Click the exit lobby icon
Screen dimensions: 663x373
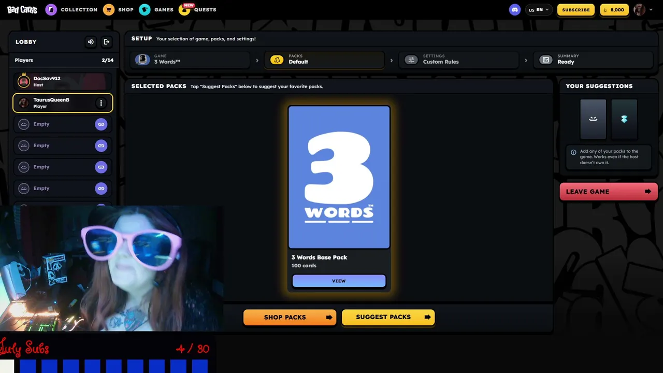coord(107,42)
